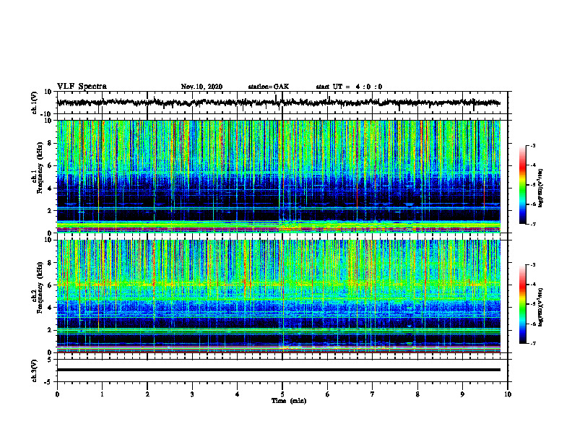Click the 'Time (min)' axis label

(x=289, y=401)
